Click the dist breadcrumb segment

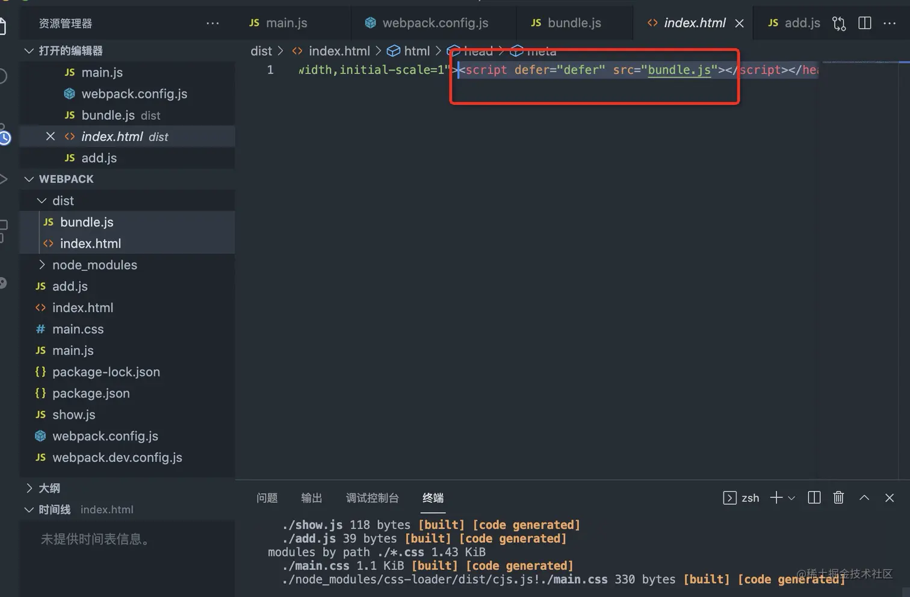pyautogui.click(x=261, y=51)
